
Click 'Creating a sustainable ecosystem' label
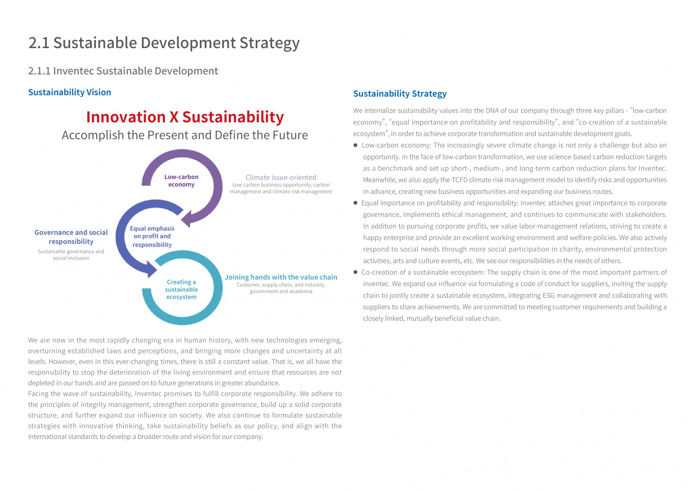(181, 289)
